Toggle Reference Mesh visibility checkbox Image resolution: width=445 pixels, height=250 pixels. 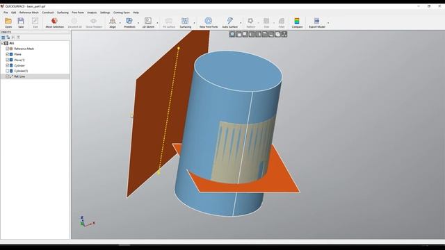tap(8, 49)
